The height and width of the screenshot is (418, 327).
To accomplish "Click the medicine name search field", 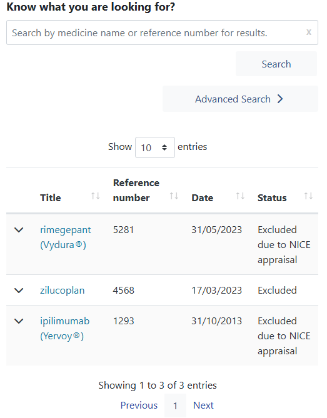I will tap(162, 32).
